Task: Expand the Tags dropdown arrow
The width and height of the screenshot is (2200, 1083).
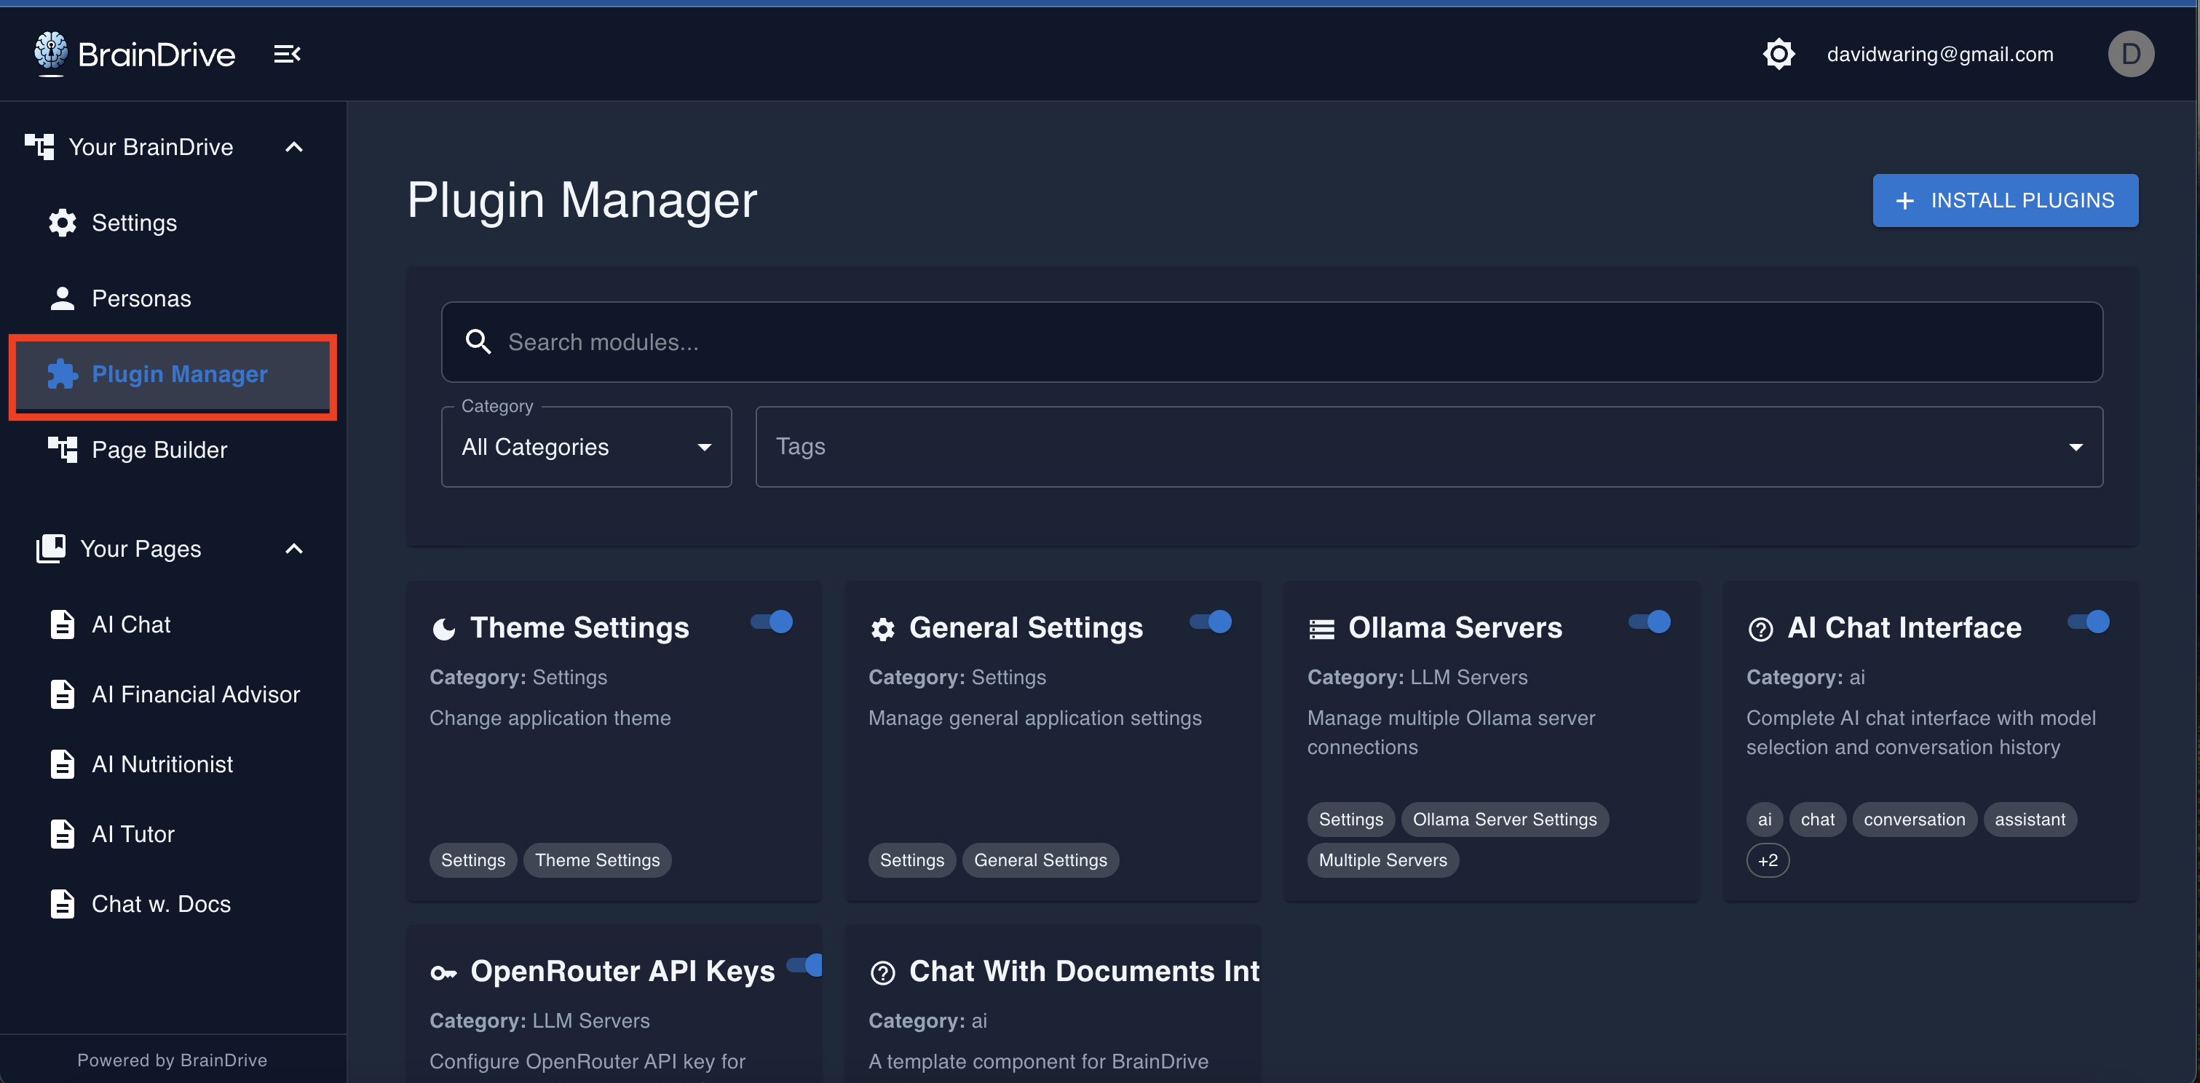Action: point(2076,447)
